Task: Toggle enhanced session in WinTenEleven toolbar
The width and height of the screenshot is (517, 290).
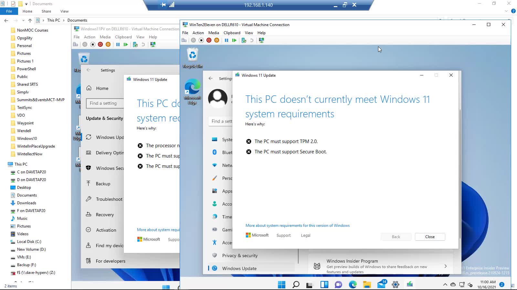Action: pyautogui.click(x=261, y=40)
